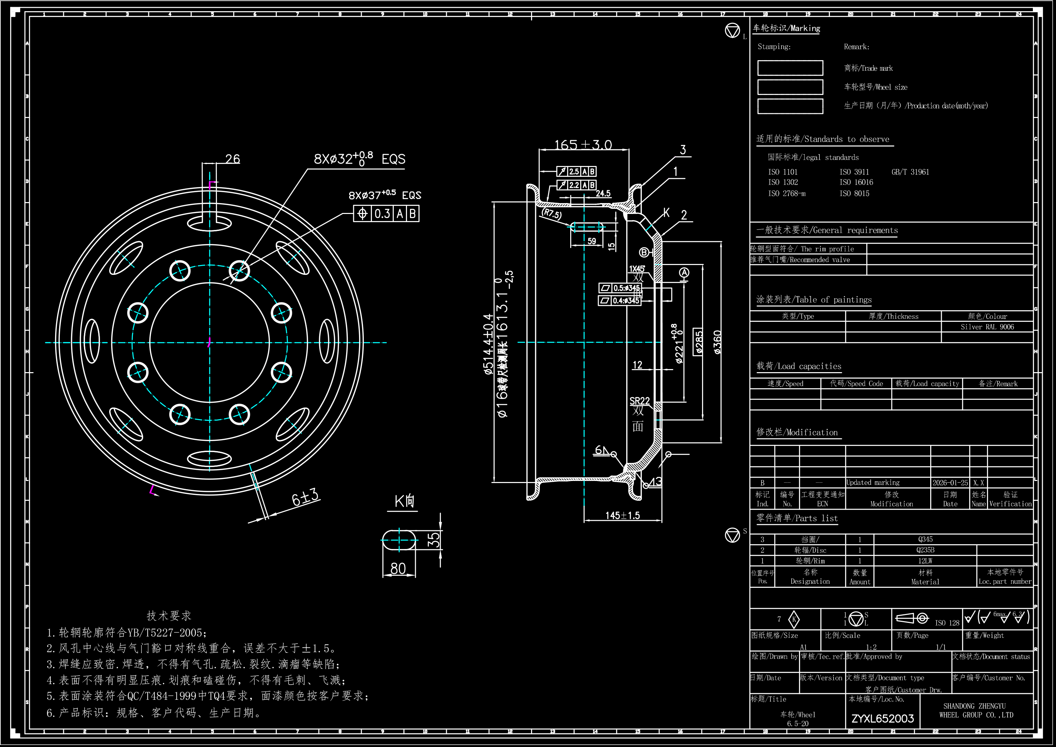The height and width of the screenshot is (747, 1056).
Task: Click the K向 slot detail view label
Action: tap(404, 501)
